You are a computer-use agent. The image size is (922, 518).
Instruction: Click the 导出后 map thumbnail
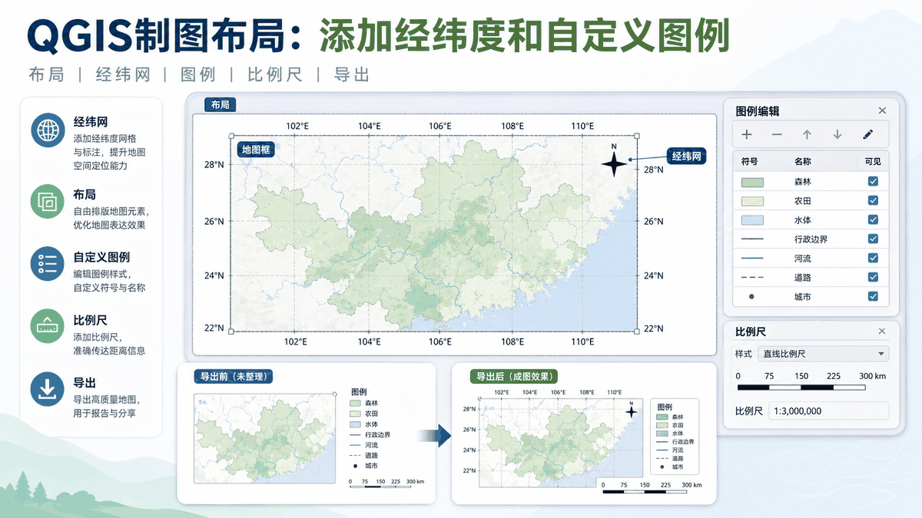559,441
